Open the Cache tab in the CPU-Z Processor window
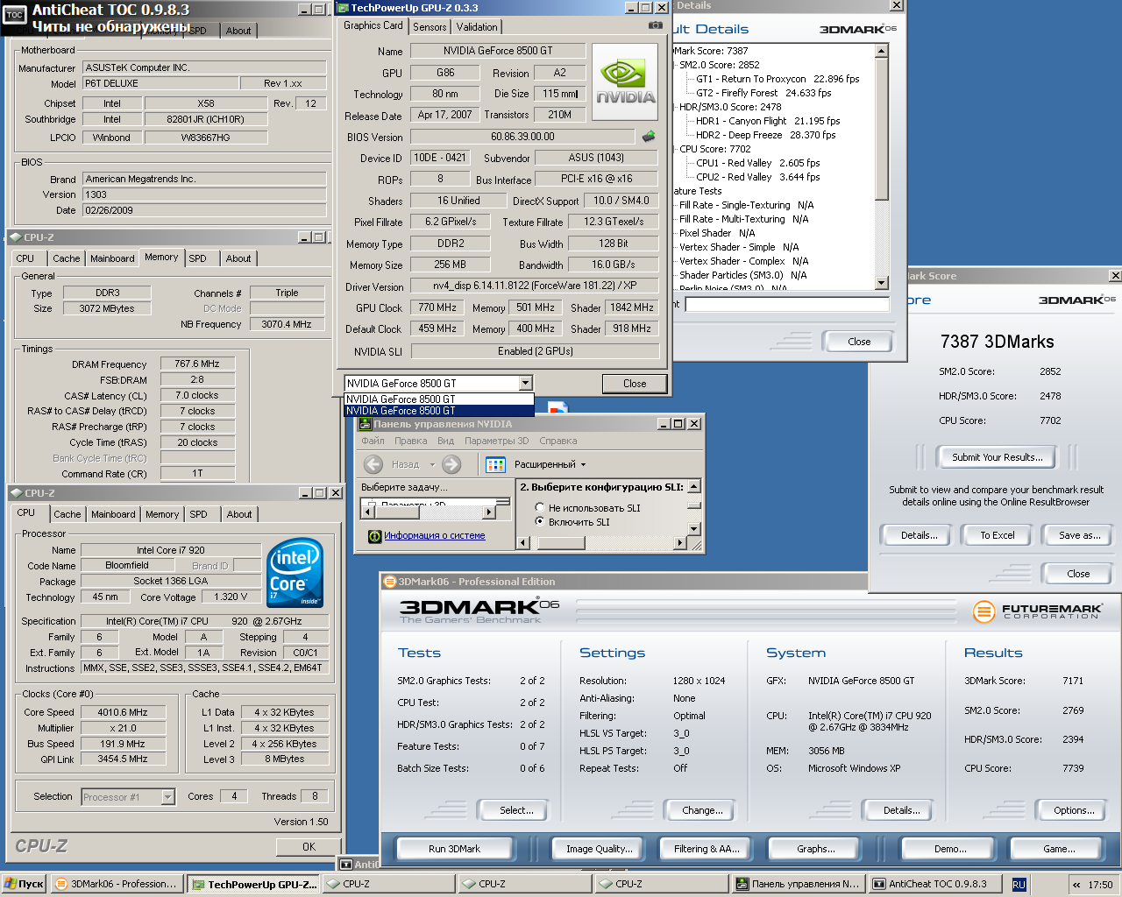 pos(67,514)
